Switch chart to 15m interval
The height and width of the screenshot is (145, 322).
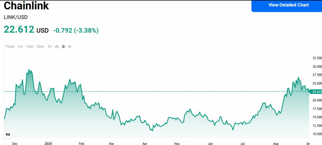point(30,47)
